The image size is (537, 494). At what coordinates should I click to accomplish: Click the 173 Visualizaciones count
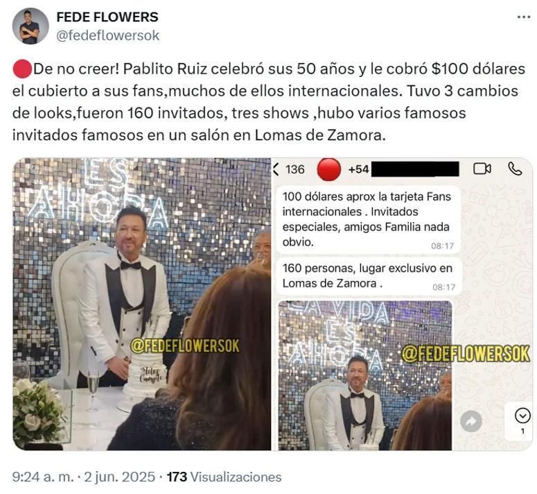click(225, 477)
